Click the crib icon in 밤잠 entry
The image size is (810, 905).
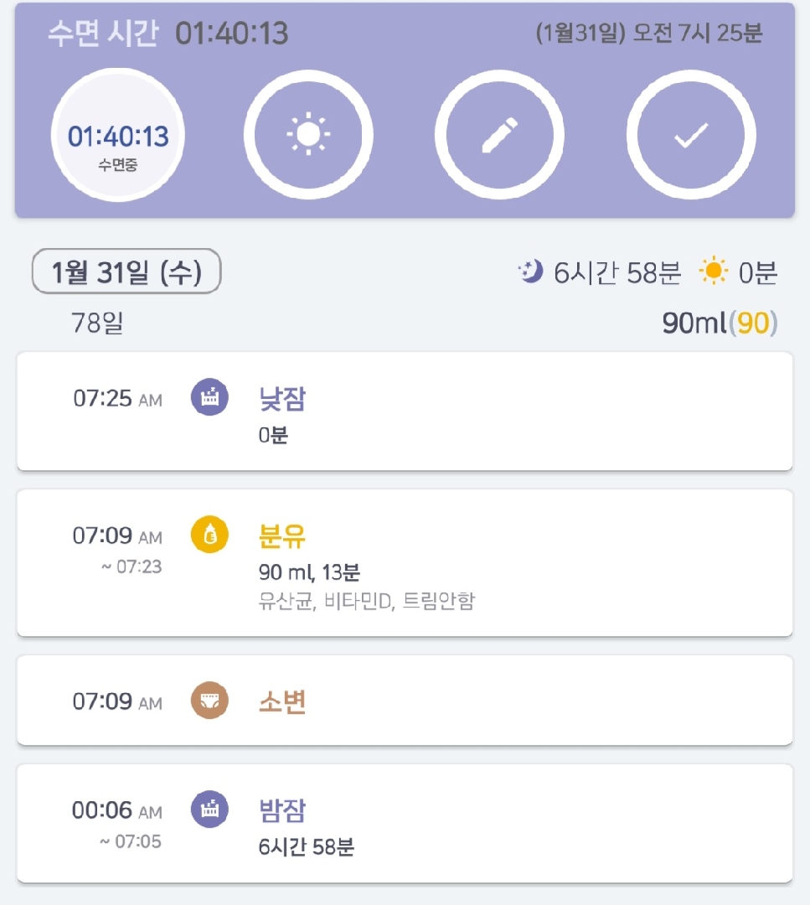[x=209, y=809]
